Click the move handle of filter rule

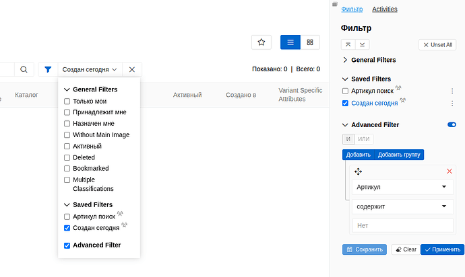(359, 171)
